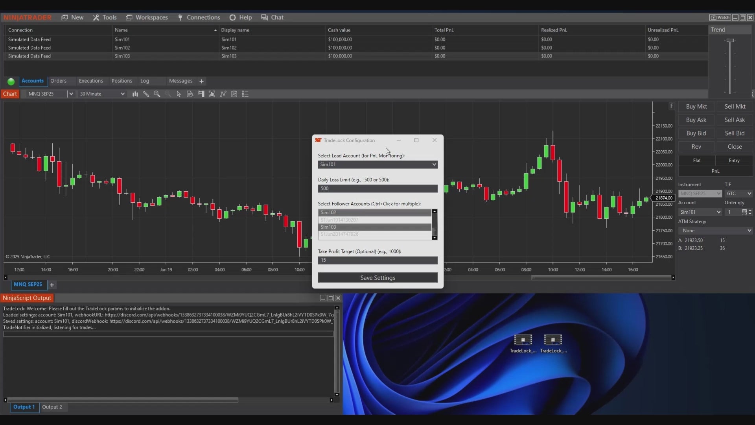The image size is (755, 425).
Task: Open the Indicators icon in chart toolbar
Action: [x=223, y=94]
